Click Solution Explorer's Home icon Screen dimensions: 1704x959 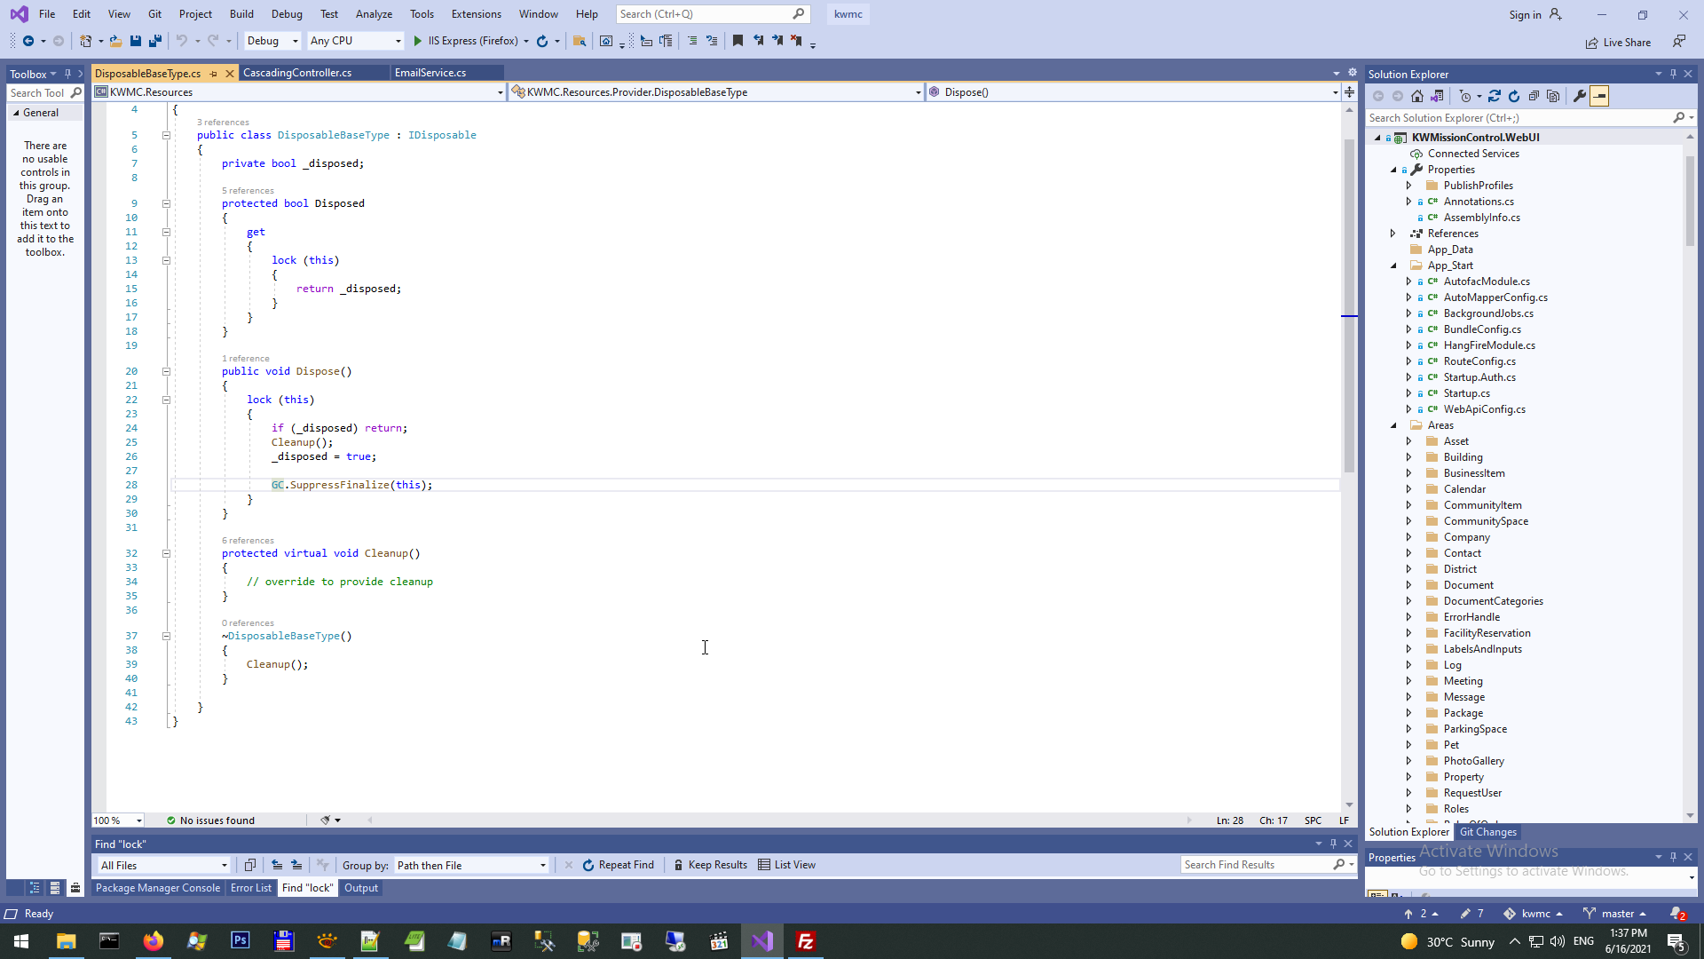pos(1417,96)
